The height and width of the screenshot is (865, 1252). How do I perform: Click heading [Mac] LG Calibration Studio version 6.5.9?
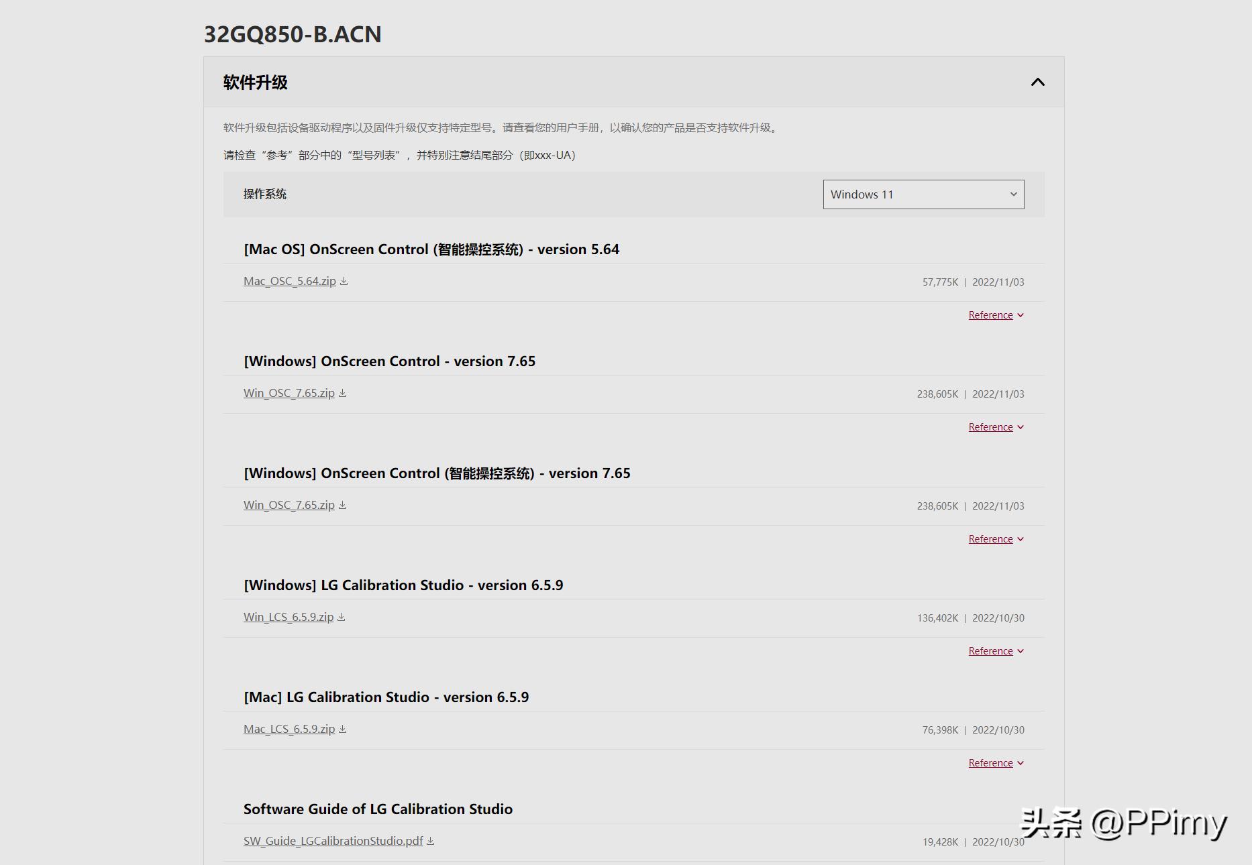[x=386, y=697]
